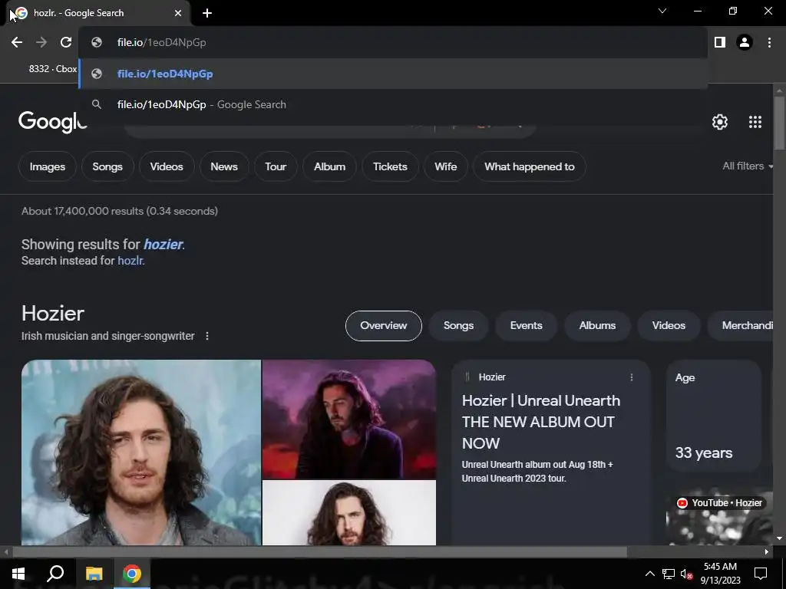Open the Albums tab
Screen dimensions: 786x589
[597, 325]
